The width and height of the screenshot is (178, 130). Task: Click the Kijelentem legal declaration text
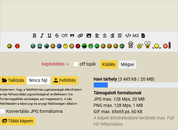pos(41,97)
